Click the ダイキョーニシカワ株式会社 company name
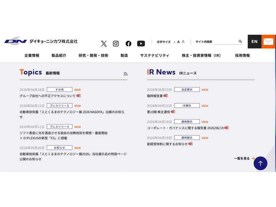This screenshot has width=276, height=207. coord(53,41)
